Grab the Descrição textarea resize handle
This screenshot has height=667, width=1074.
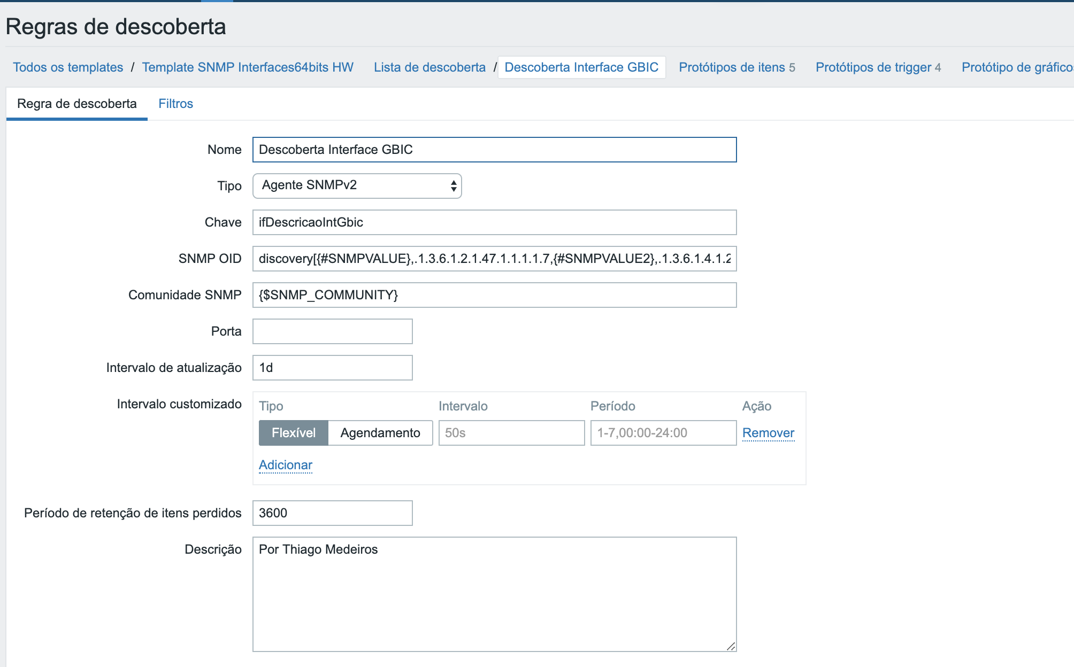(731, 646)
